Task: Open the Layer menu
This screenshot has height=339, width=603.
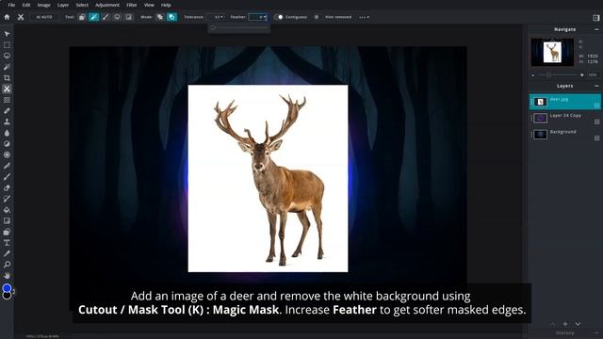Action: [x=63, y=5]
